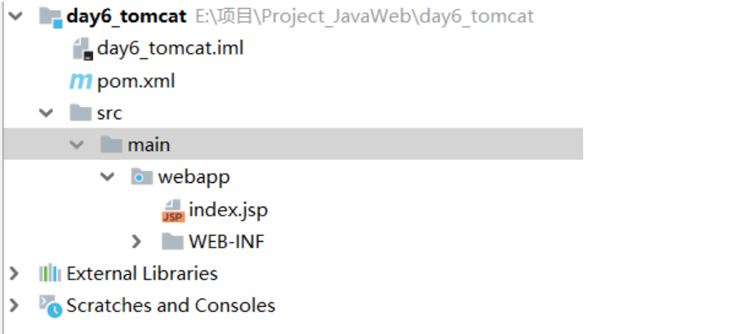This screenshot has height=334, width=735.
Task: Click the Scratches and Consoles icon
Action: pos(50,306)
